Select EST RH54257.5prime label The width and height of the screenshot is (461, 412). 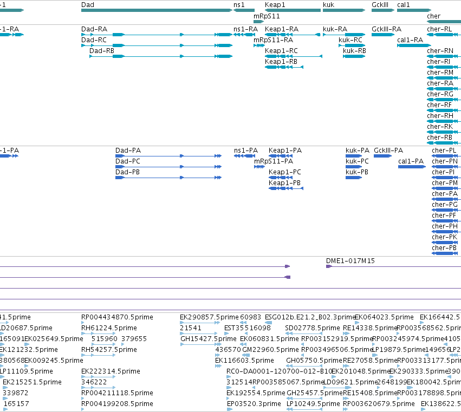109,350
